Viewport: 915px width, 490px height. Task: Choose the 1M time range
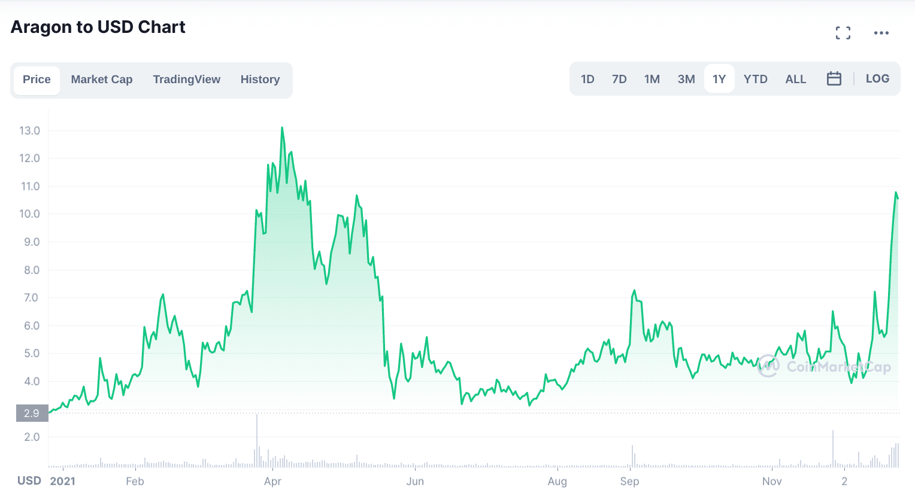[652, 79]
